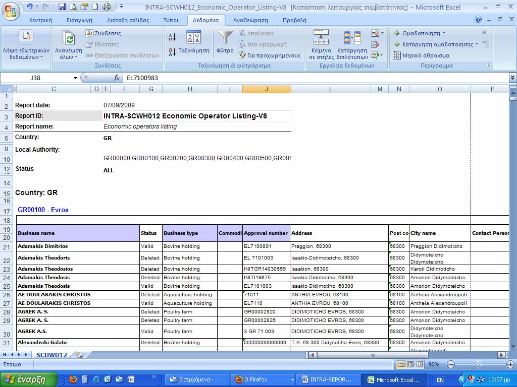Click horizontal scrollbar thumb
517x387 pixels.
(x=373, y=355)
